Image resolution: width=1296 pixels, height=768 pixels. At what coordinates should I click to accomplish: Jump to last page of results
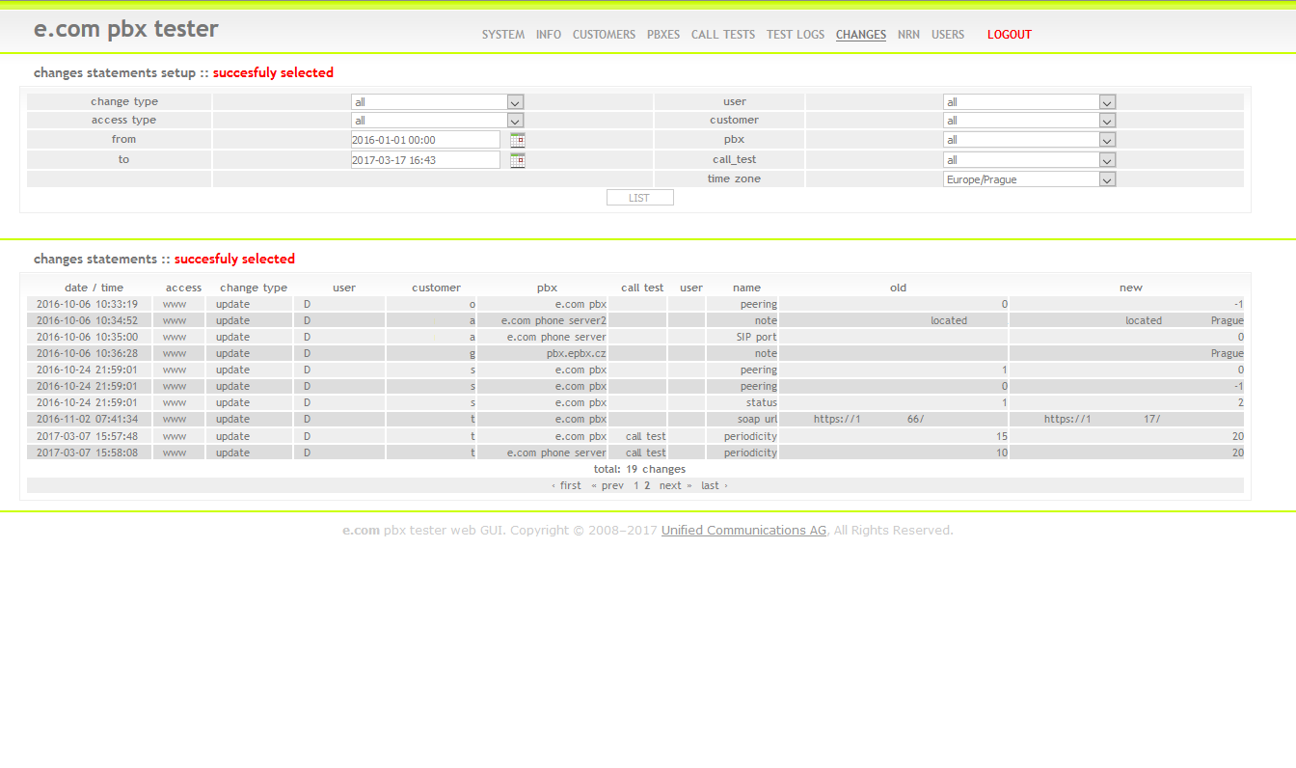[x=714, y=486]
